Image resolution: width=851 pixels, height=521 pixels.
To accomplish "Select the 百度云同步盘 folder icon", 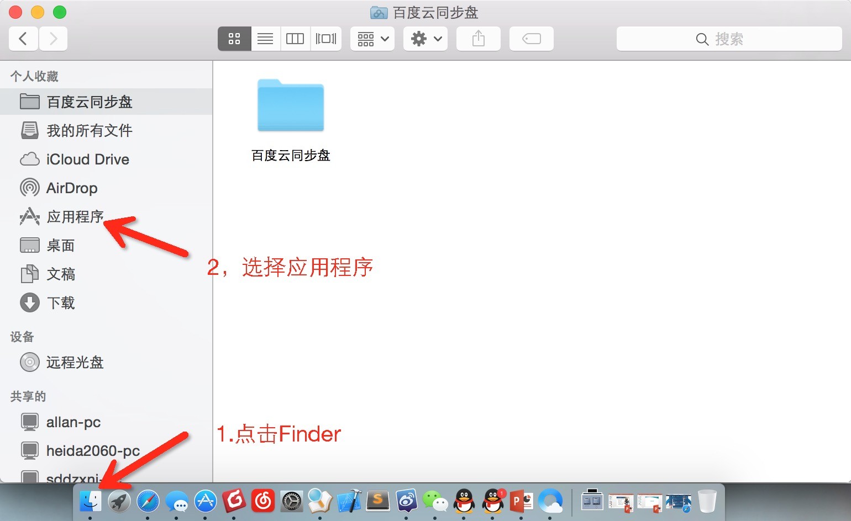I will click(x=291, y=105).
